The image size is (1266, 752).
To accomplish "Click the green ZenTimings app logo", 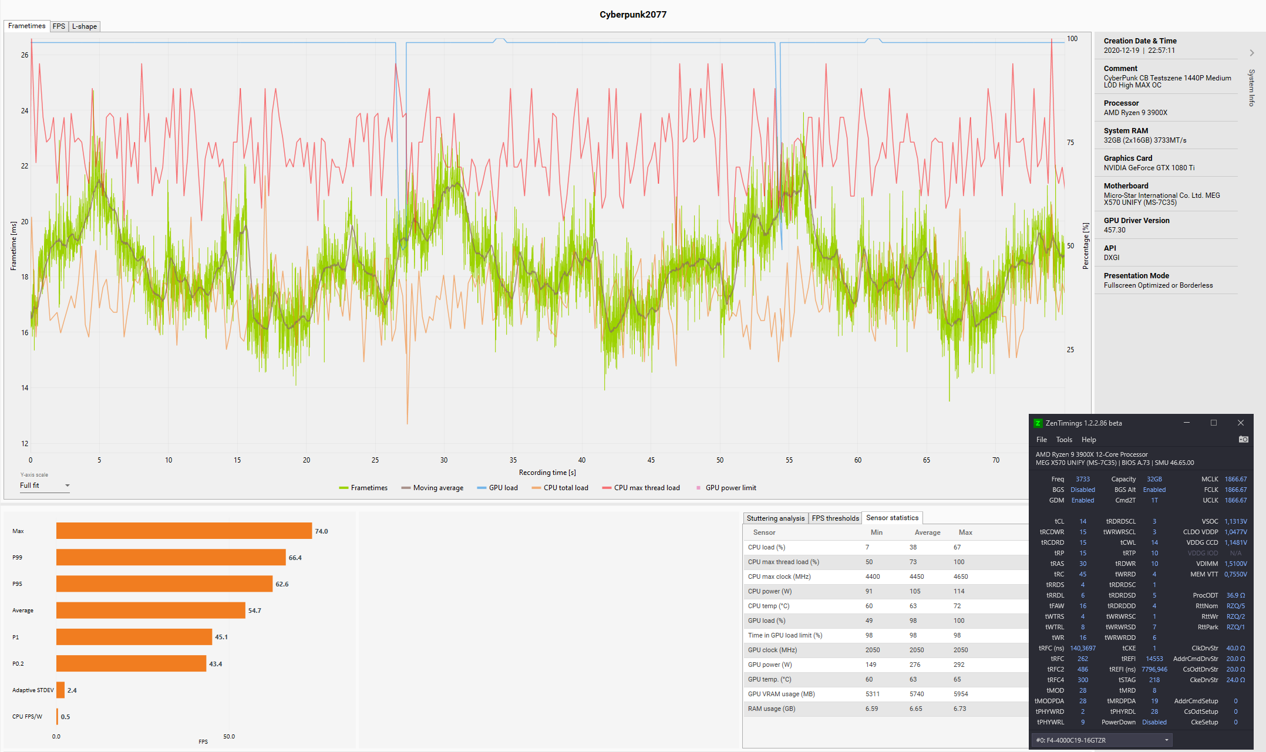I will coord(1038,423).
